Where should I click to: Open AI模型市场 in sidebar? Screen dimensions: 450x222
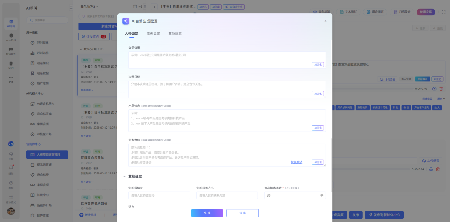44,134
